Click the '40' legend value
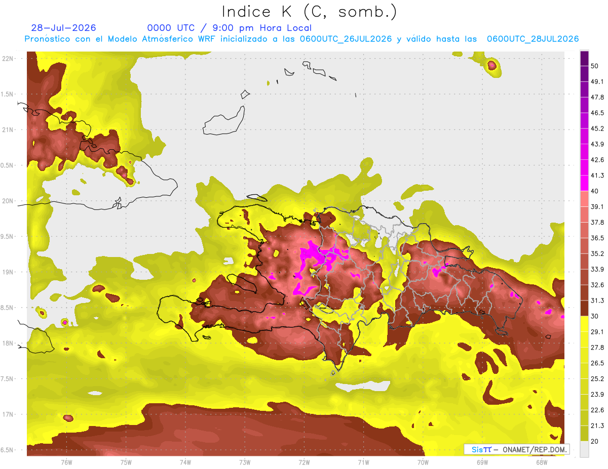Viewport: 608px width, 469px height. pyautogui.click(x=595, y=191)
